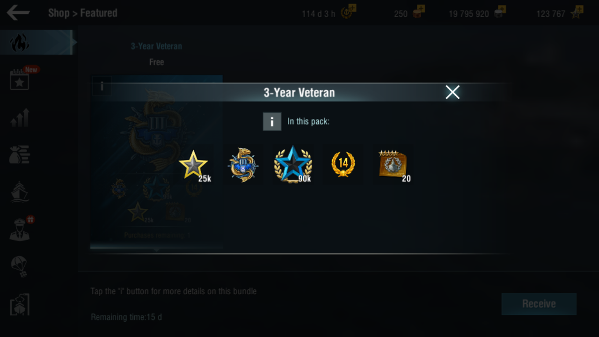Tap the info button beside In this pack
Viewport: 599px width, 337px height.
point(272,121)
